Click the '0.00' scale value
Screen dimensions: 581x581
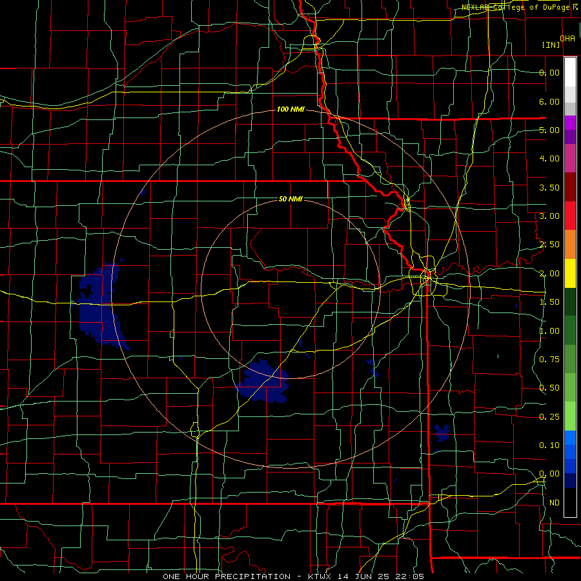[x=549, y=474]
